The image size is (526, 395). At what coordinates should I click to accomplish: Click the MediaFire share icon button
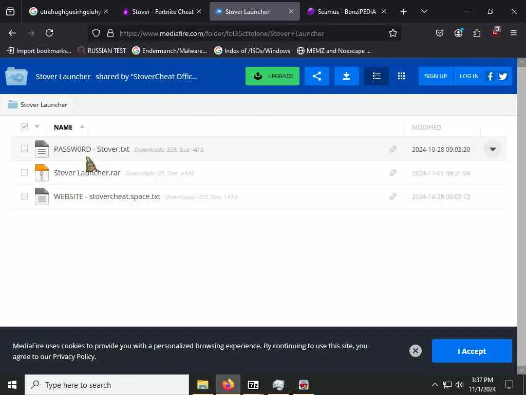point(317,76)
